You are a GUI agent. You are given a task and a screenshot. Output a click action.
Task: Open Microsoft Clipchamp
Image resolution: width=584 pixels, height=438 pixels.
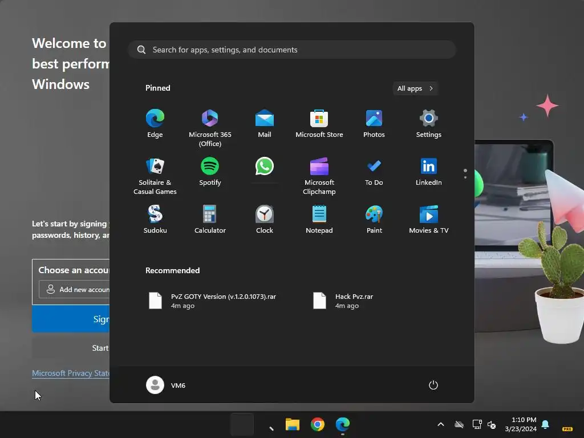[x=319, y=176]
